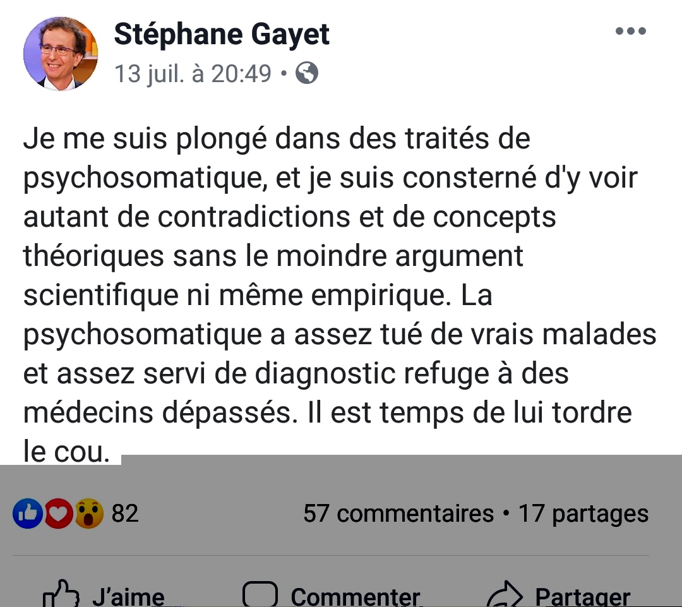Open the Stéphane Gayet profile name link
Screen dimensions: 682x607
click(x=222, y=34)
